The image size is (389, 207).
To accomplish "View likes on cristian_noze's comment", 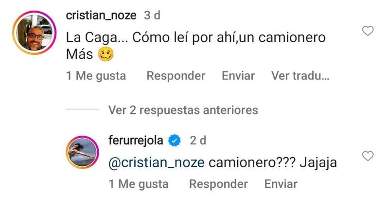I will tap(96, 76).
